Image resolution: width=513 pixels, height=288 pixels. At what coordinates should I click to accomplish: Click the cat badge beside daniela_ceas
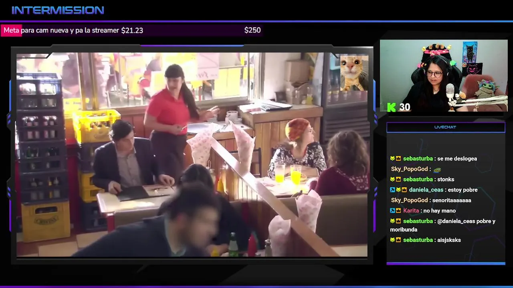click(x=398, y=190)
